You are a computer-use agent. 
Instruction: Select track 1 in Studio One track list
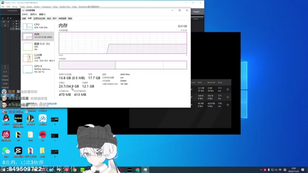[x=15, y=21]
